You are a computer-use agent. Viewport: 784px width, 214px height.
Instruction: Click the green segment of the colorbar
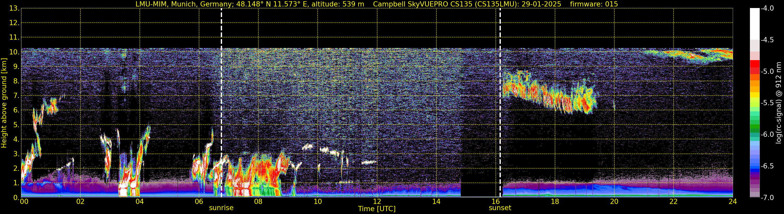[x=754, y=126]
